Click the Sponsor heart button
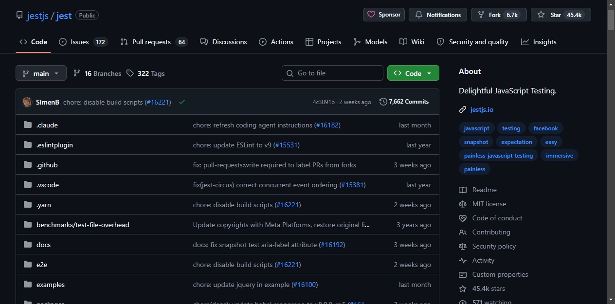The width and height of the screenshot is (615, 304). [x=384, y=15]
